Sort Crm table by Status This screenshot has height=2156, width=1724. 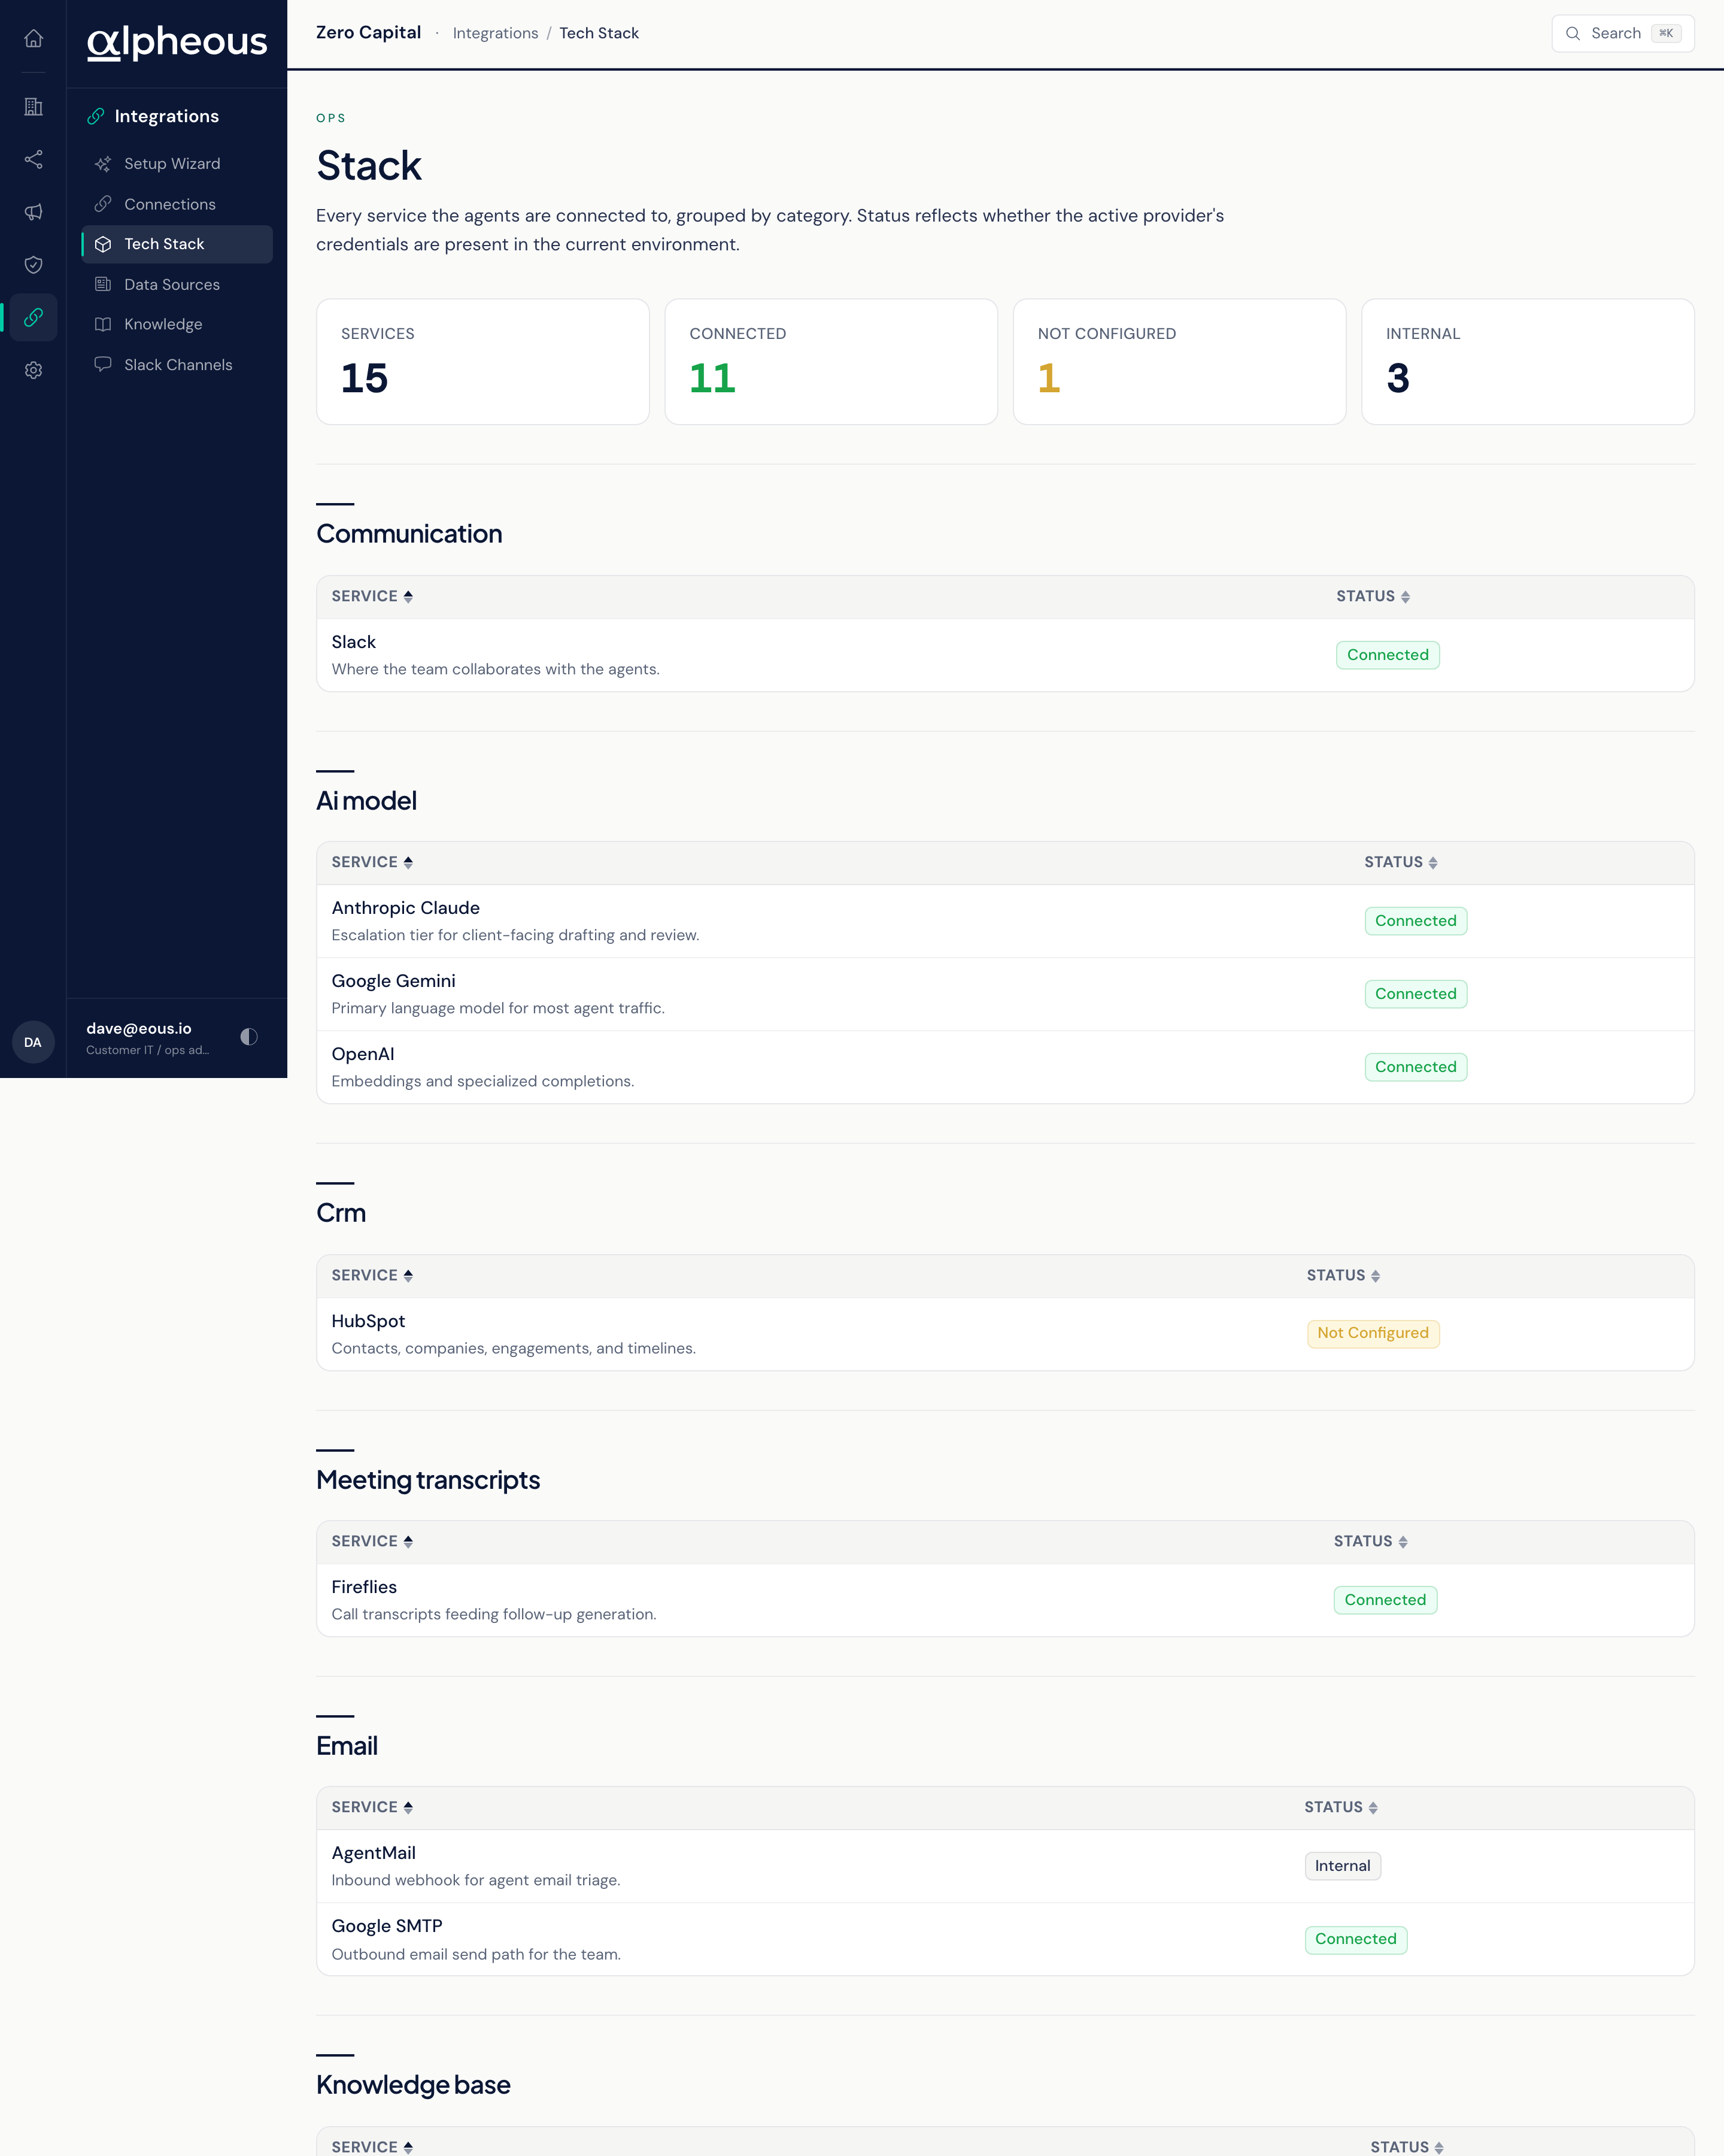point(1343,1275)
